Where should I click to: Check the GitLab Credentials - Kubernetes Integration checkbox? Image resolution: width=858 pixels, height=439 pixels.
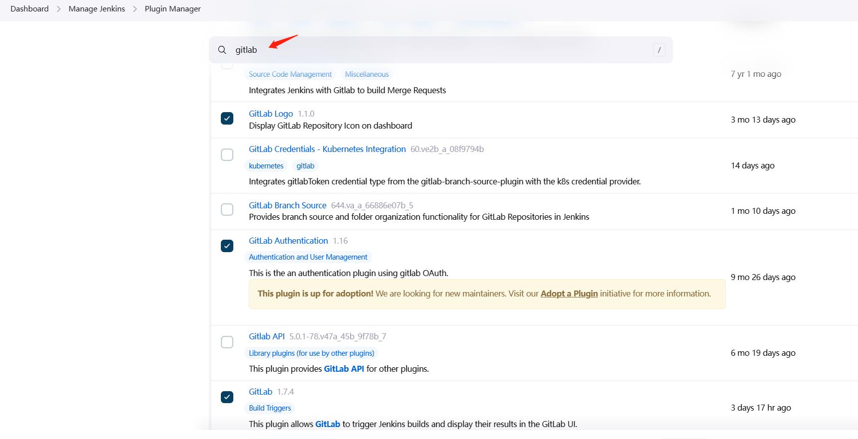point(227,154)
